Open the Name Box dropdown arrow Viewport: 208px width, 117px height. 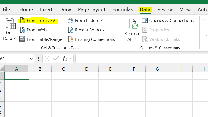click(x=31, y=59)
